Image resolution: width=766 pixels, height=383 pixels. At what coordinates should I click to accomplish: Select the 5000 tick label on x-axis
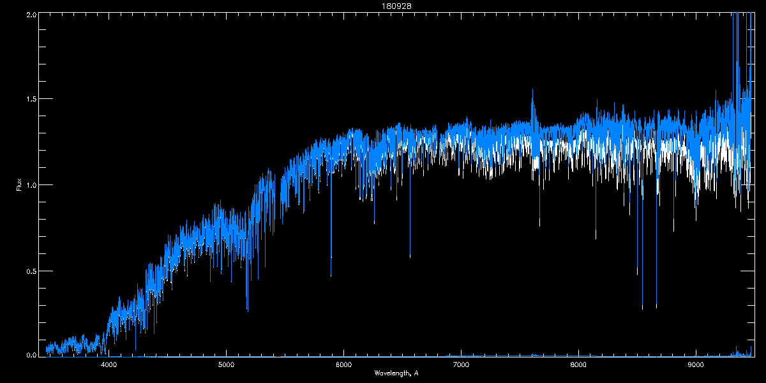(227, 364)
